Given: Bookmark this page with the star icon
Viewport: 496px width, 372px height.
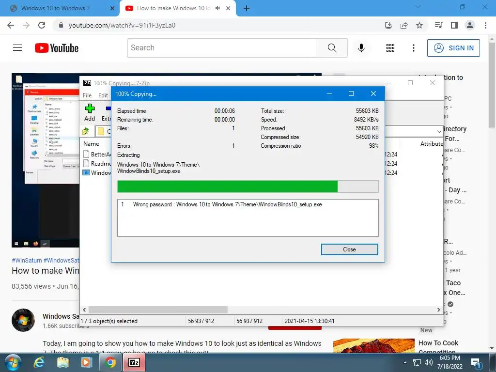Looking at the screenshot, I should point(419,25).
